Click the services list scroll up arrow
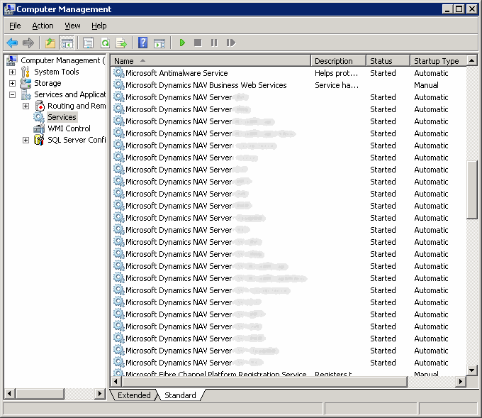Image resolution: width=482 pixels, height=418 pixels. click(472, 60)
